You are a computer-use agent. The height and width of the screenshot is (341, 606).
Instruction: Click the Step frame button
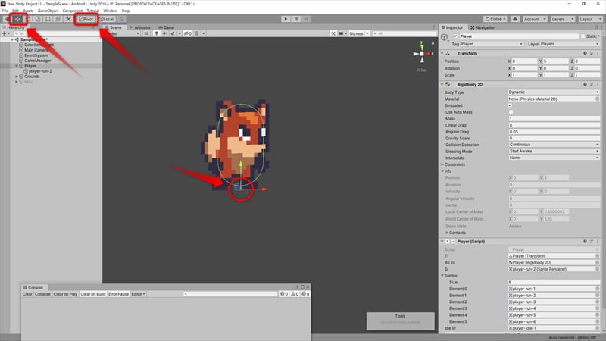[306, 19]
